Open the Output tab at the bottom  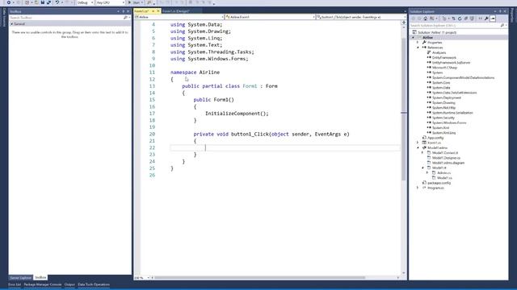tap(69, 284)
